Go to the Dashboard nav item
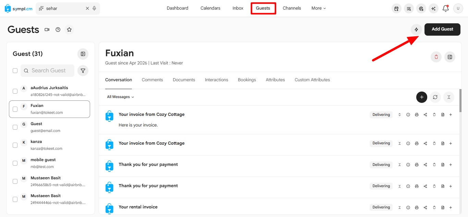468x217 pixels. (177, 8)
